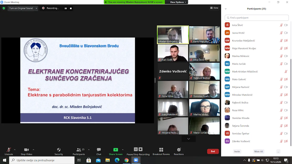Toggle Marina Mirkovic's microphone mute icon
The image size is (292, 164).
coord(281,56)
